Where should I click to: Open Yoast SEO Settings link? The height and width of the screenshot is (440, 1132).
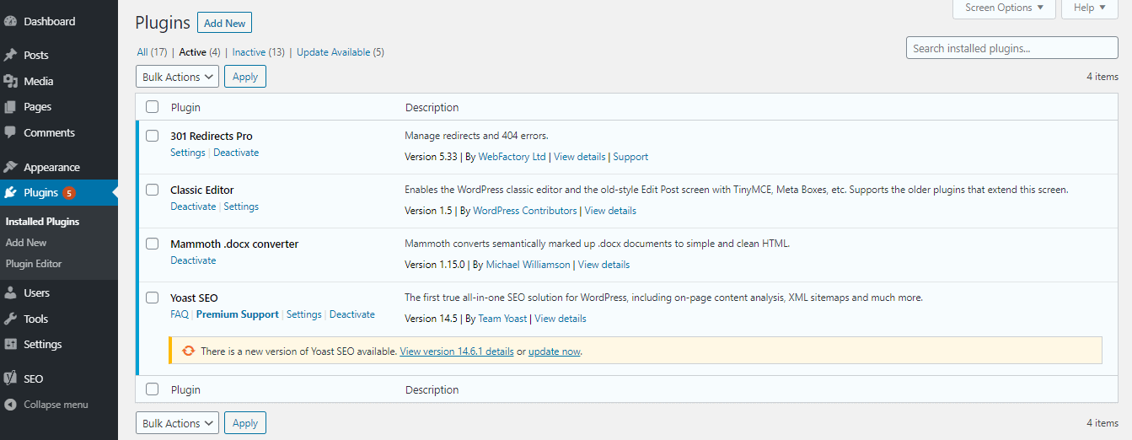click(304, 314)
